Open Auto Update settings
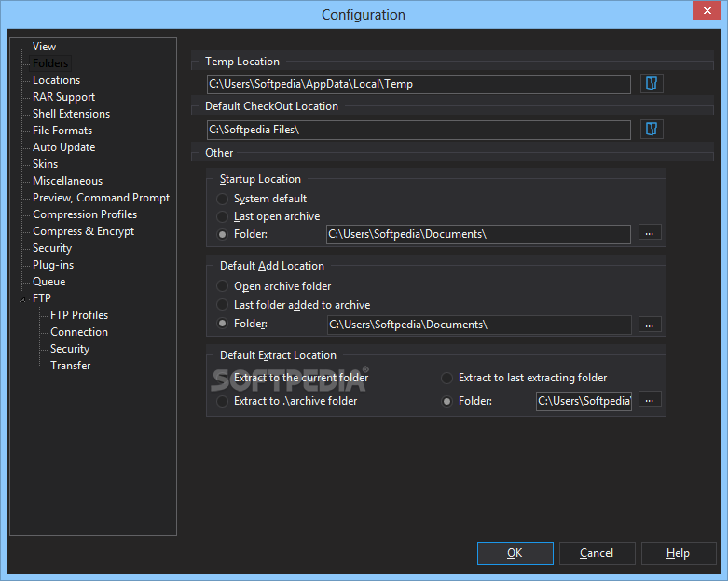The width and height of the screenshot is (728, 581). tap(63, 147)
